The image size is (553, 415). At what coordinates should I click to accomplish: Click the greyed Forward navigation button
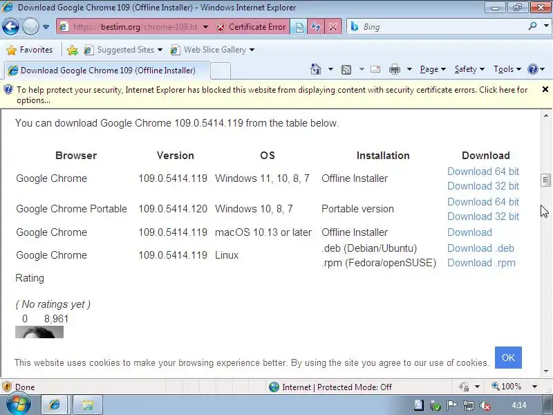click(x=30, y=26)
